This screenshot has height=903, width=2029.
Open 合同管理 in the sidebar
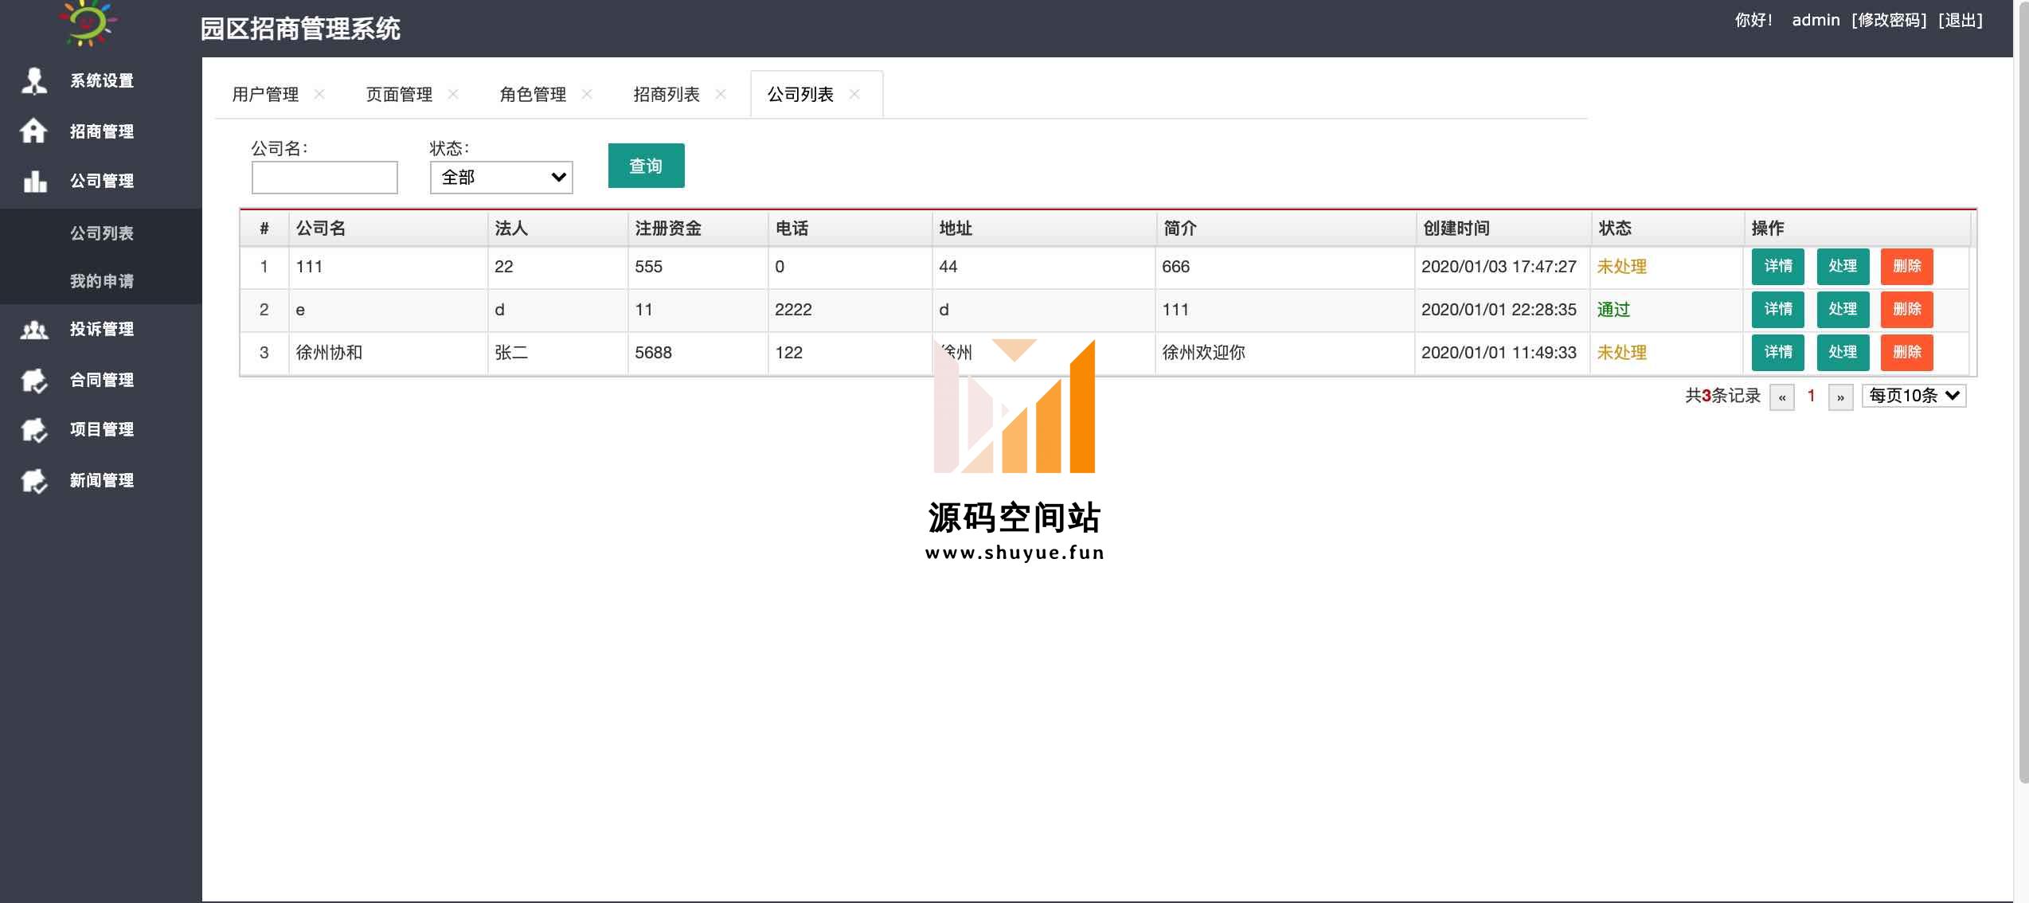tap(101, 380)
